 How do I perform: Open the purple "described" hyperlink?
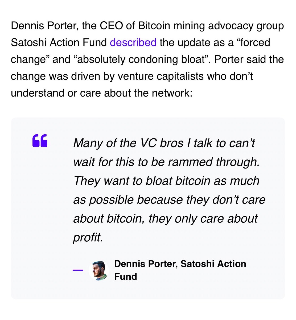tap(133, 43)
